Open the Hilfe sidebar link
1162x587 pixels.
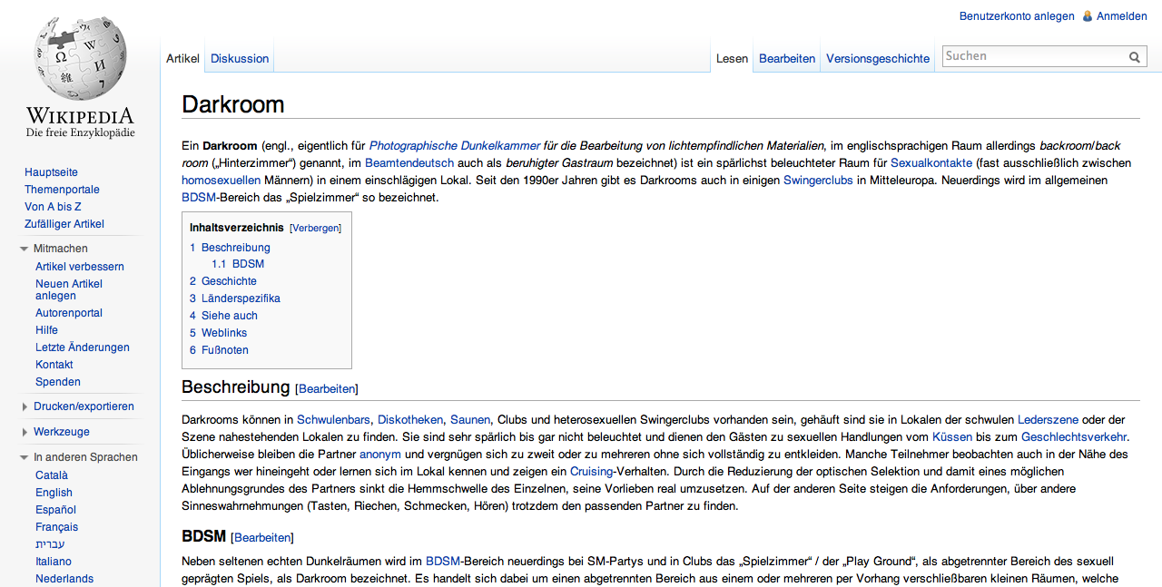[x=46, y=330]
